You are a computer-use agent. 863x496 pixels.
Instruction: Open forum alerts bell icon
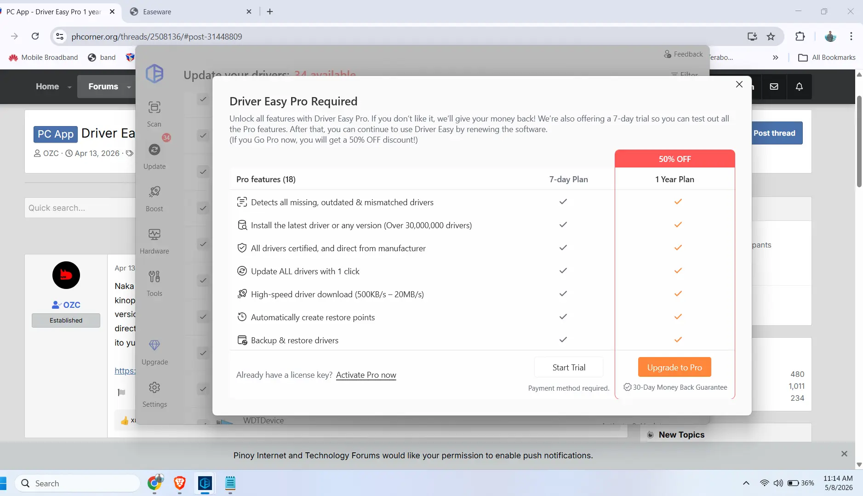[799, 87]
